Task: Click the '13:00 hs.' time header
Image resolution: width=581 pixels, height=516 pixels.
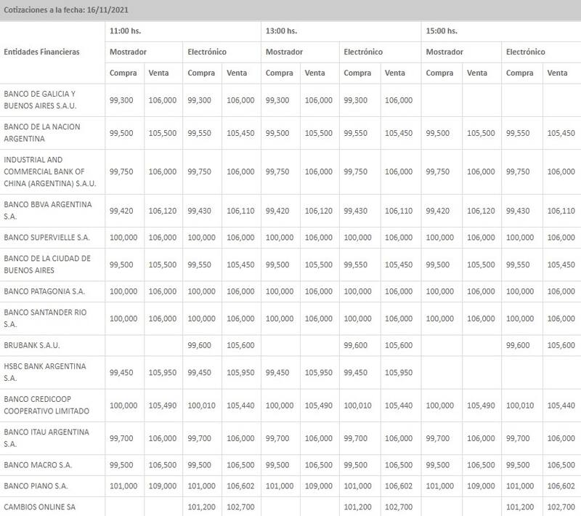Action: tap(281, 31)
